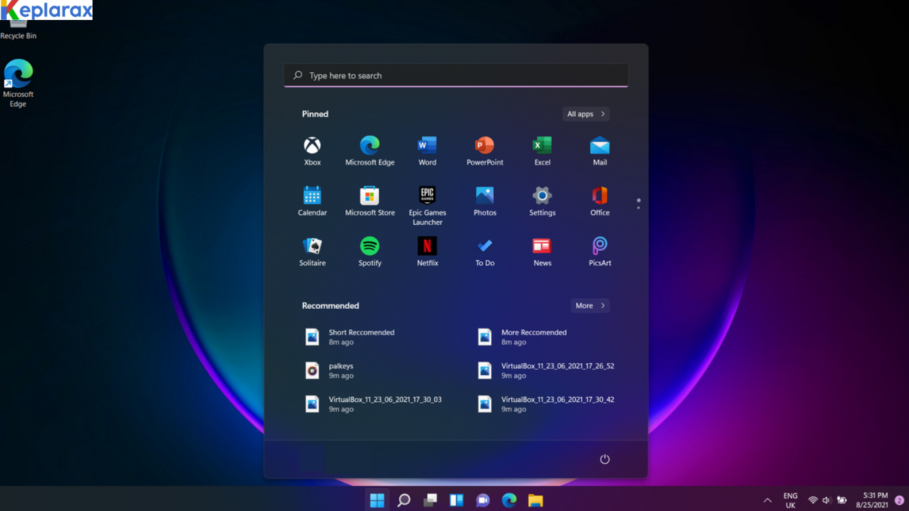The width and height of the screenshot is (909, 511).
Task: Launch Microsoft Store from pinned apps
Action: click(x=370, y=202)
